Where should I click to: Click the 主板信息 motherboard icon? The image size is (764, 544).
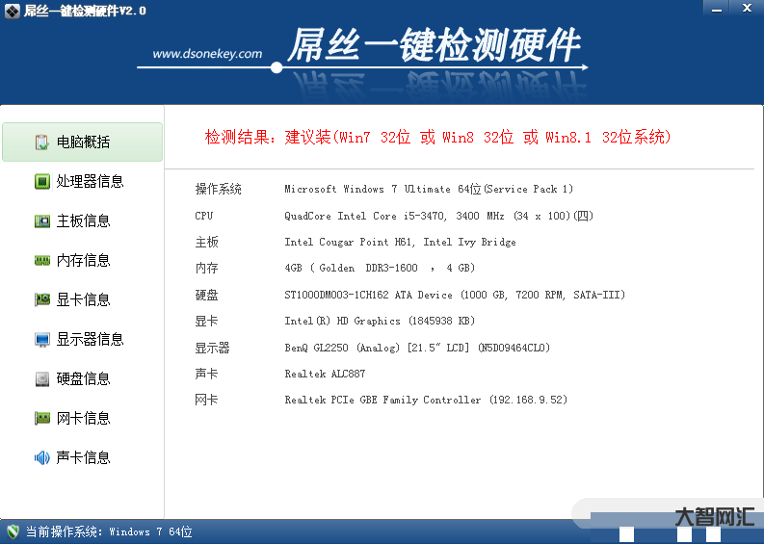(42, 221)
